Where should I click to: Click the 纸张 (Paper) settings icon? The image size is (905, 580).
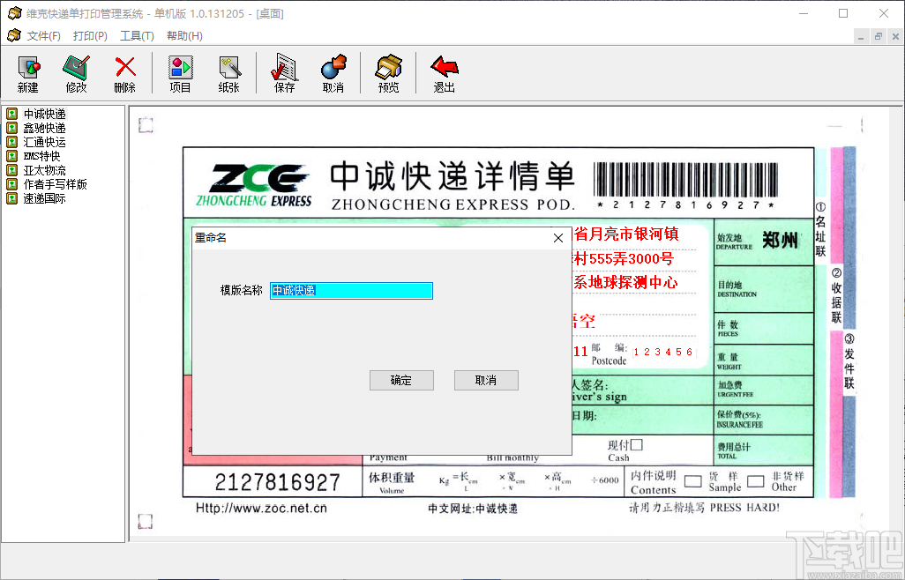229,73
